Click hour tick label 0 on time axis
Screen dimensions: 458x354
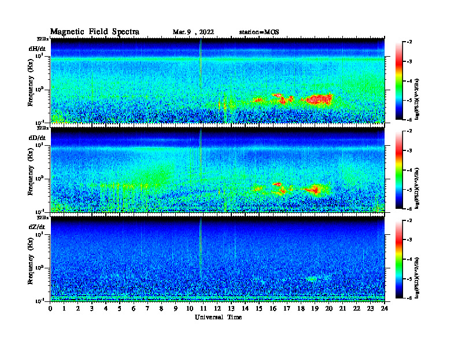pos(50,309)
